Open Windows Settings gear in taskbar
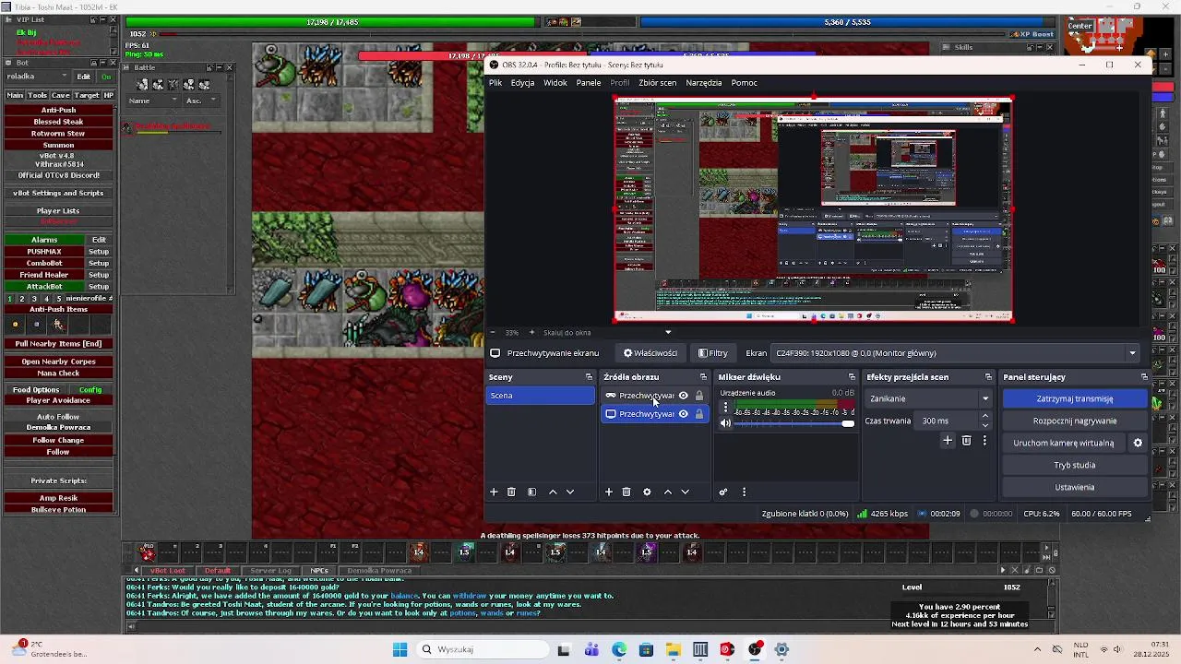The width and height of the screenshot is (1181, 664). (781, 649)
